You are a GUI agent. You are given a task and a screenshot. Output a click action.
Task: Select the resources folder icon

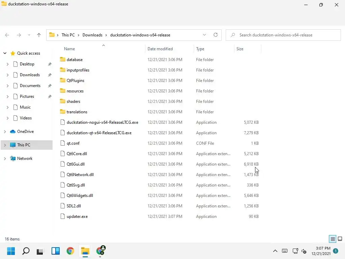click(62, 91)
